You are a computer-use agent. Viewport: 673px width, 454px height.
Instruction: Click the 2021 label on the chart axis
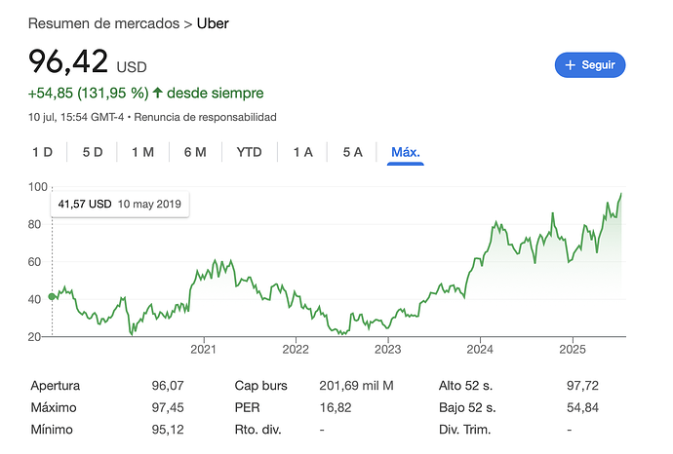[x=204, y=350]
